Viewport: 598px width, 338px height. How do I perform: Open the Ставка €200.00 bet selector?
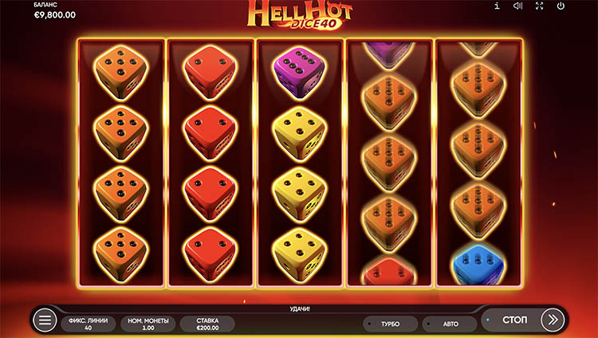tap(207, 324)
